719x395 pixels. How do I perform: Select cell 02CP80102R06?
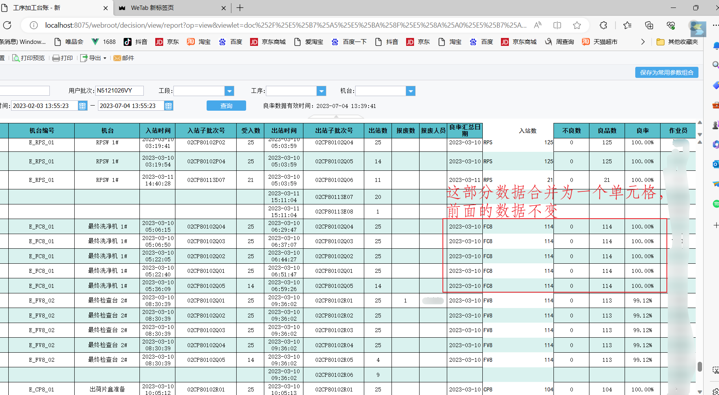334,375
